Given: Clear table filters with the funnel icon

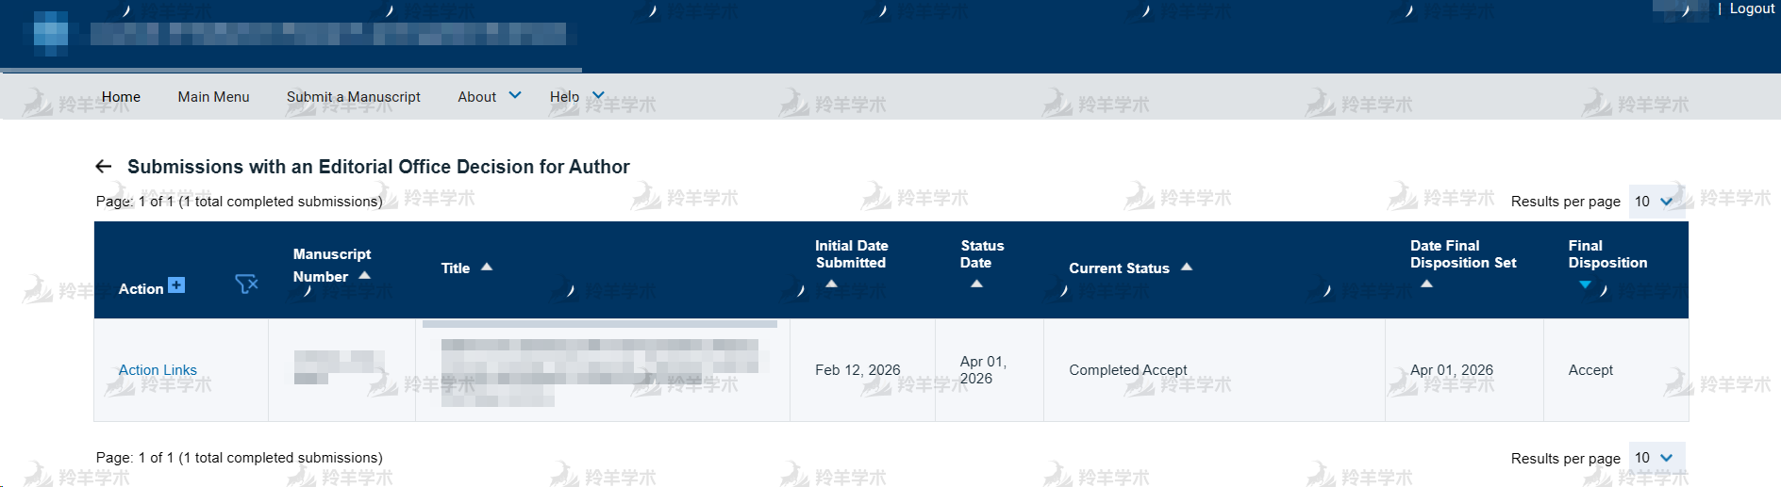Looking at the screenshot, I should pos(246,284).
